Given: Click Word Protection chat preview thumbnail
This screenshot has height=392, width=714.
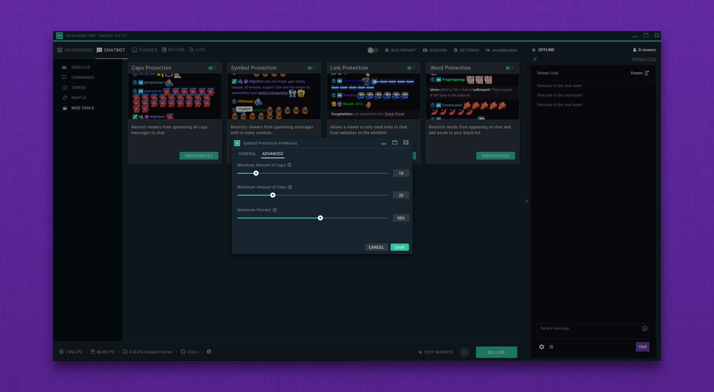Looking at the screenshot, I should (x=472, y=96).
